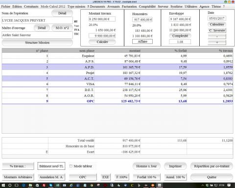
Task: Open the 5 Documents menu
Action: click(x=96, y=6)
